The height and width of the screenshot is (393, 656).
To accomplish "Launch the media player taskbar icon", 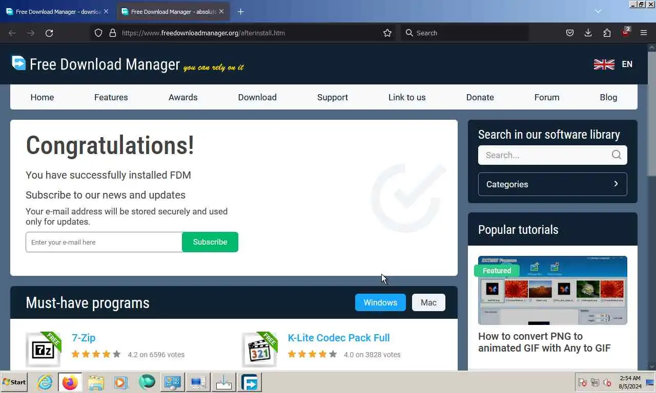I will point(121,382).
